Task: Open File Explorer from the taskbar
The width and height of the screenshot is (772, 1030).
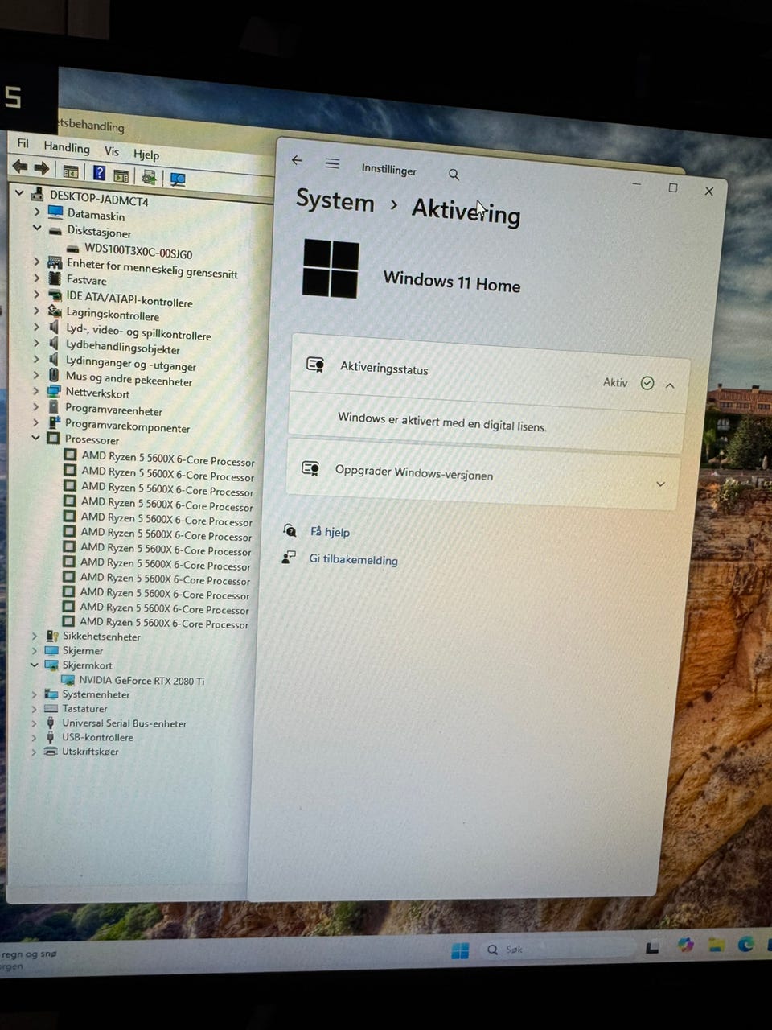Action: 716,944
